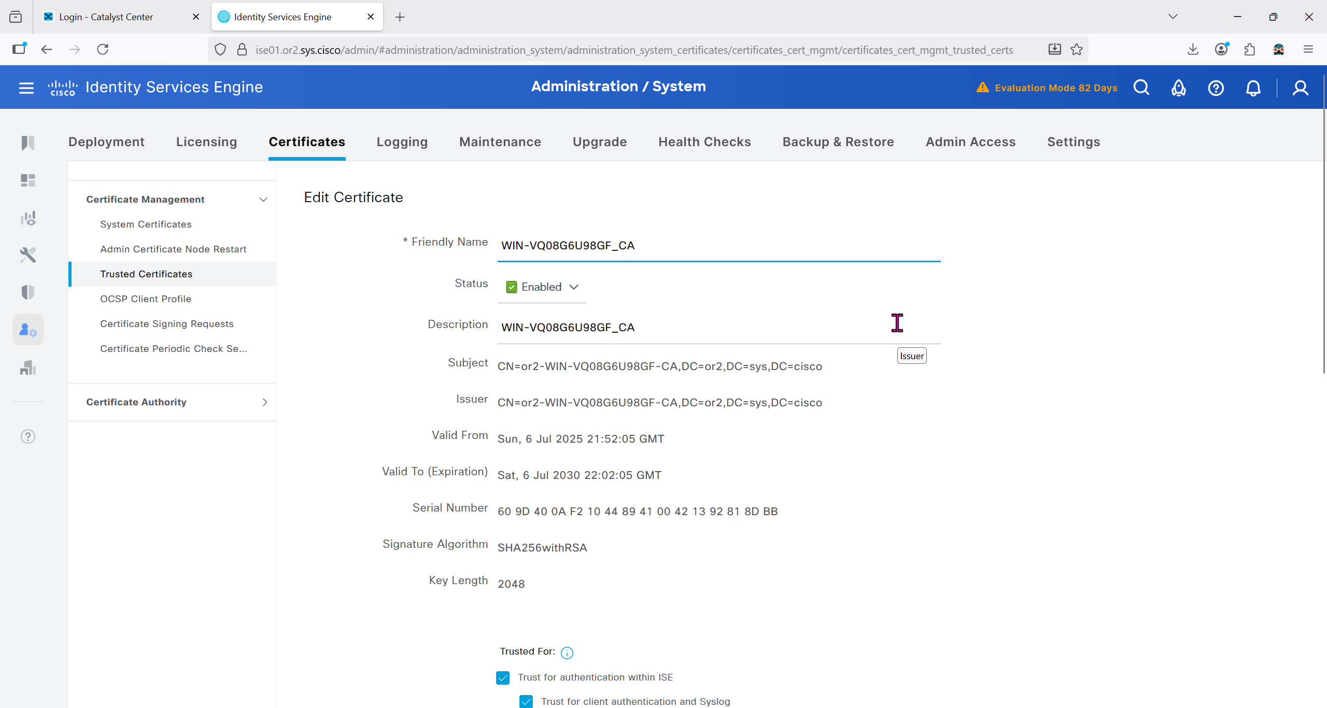Click the wrench tools sidebar icon
Screen dimensions: 1327x708
(28, 255)
